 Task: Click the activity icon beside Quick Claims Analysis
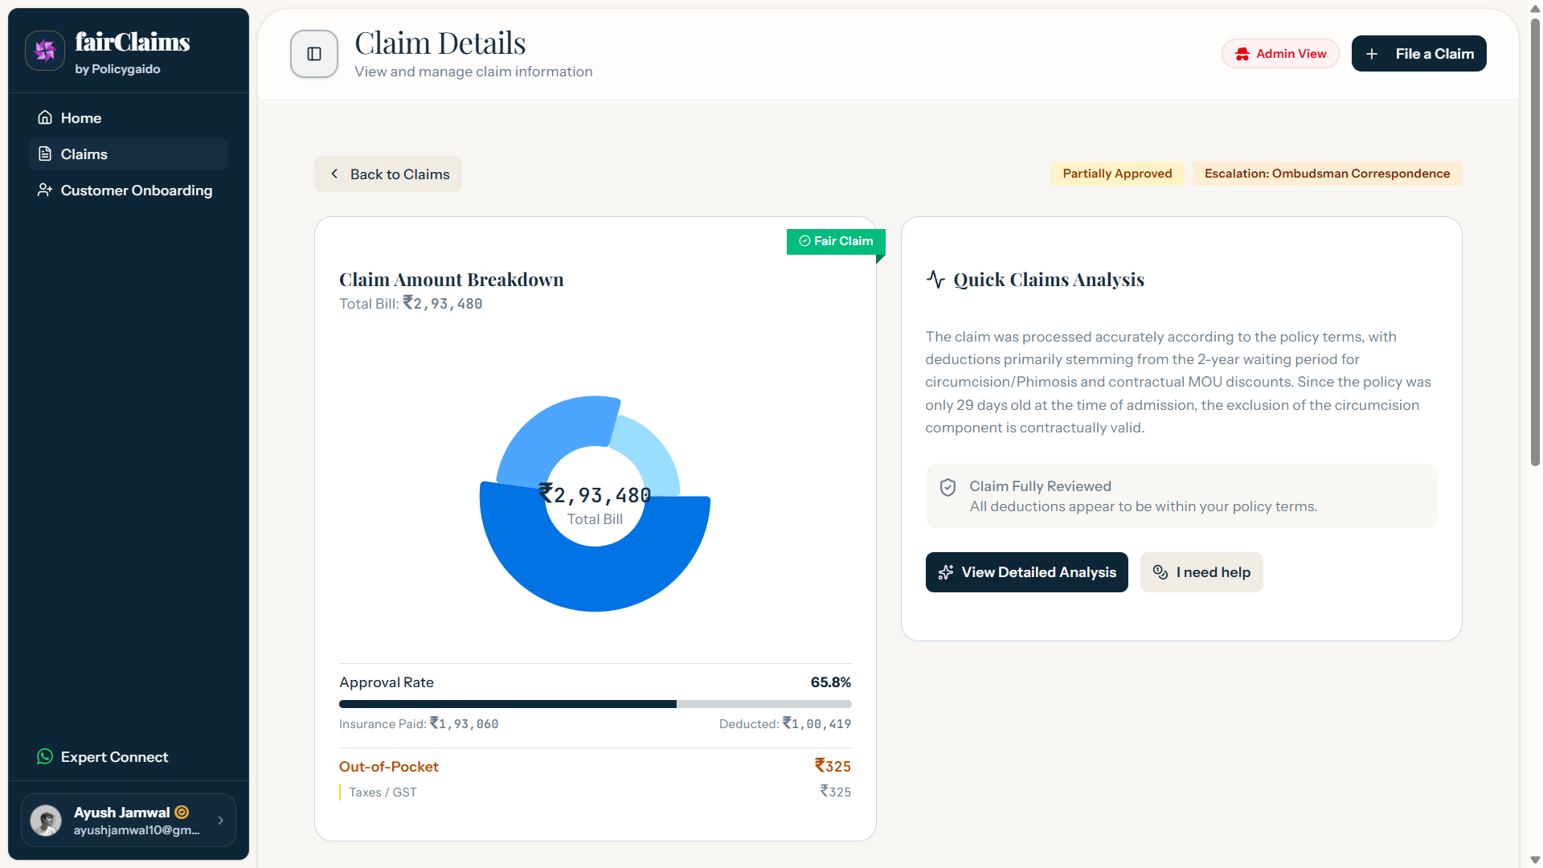pyautogui.click(x=935, y=280)
